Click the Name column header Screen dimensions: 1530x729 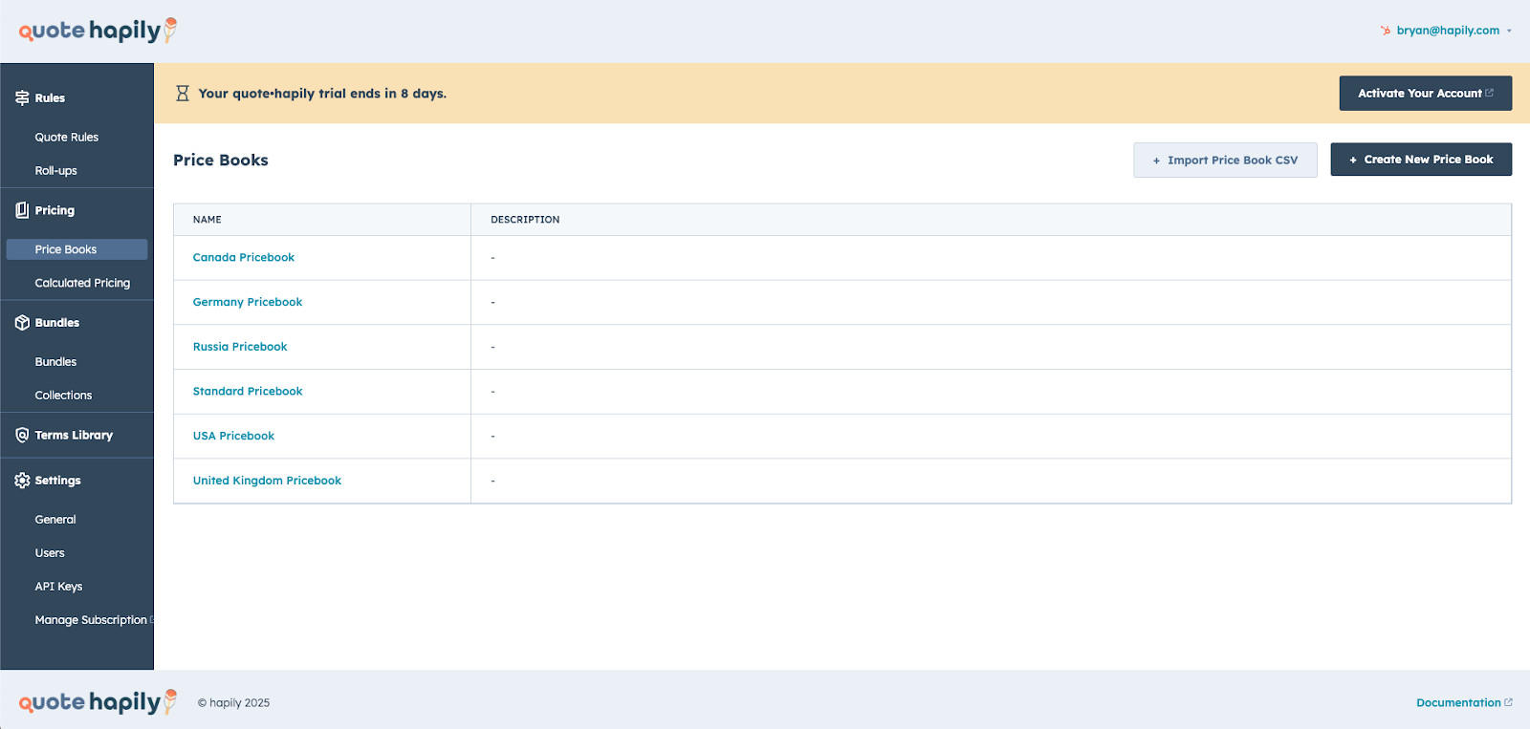[208, 220]
